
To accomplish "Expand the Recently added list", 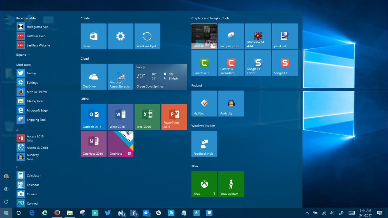I will tap(23, 55).
